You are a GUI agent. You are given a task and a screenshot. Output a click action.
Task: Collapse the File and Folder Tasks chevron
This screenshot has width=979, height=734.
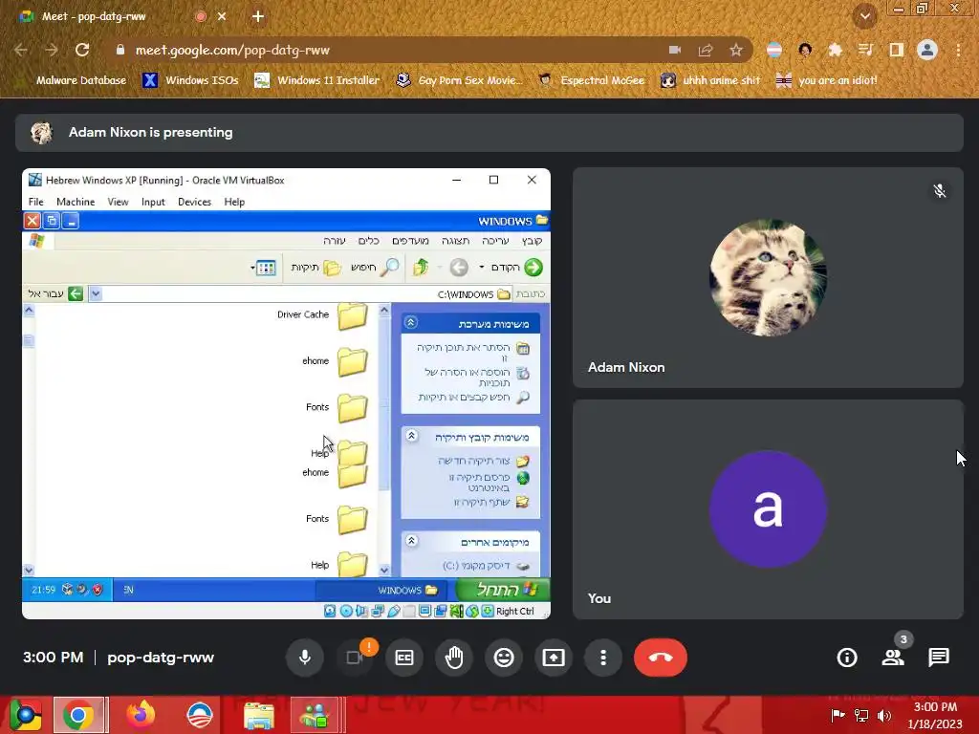point(411,436)
